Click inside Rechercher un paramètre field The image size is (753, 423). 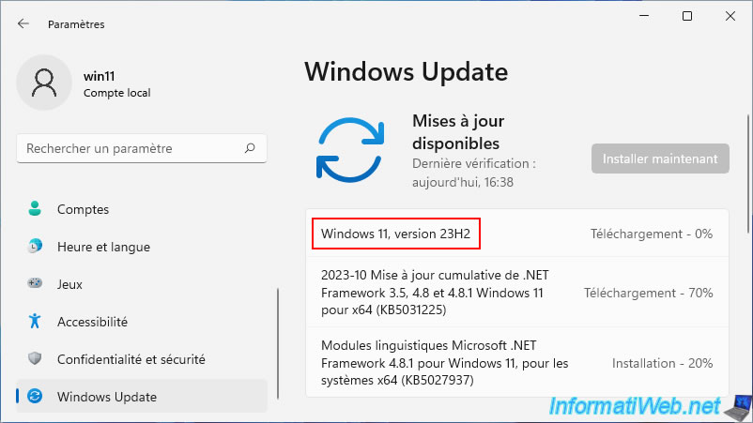coord(131,148)
